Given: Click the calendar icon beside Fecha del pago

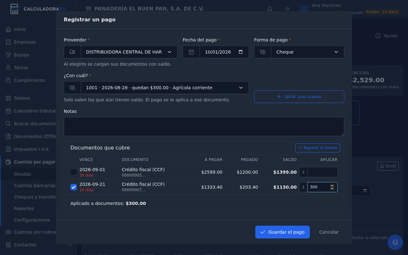Looking at the screenshot, I should [x=191, y=52].
